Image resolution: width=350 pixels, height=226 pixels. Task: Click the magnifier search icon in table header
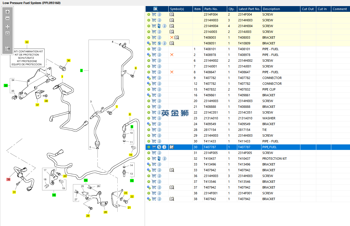point(156,9)
